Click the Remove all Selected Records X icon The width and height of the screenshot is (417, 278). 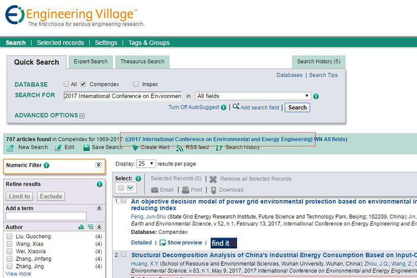(x=213, y=179)
